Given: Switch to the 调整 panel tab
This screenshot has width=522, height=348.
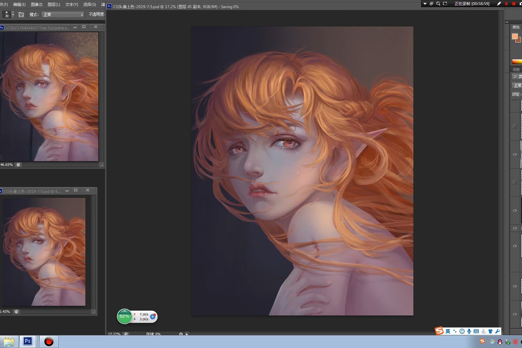Looking at the screenshot, I should click(x=516, y=70).
